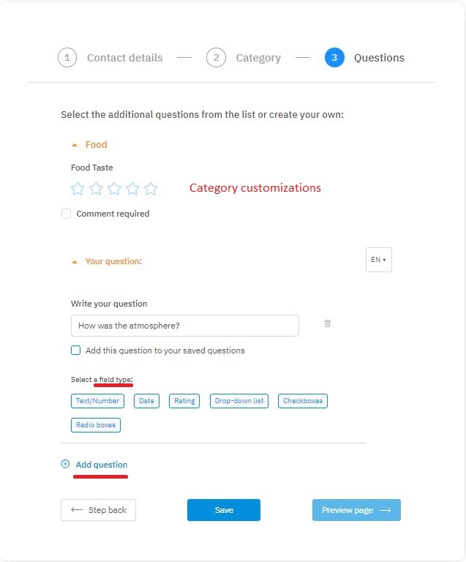The image size is (466, 562).
Task: Click the Step back button
Action: pos(98,510)
